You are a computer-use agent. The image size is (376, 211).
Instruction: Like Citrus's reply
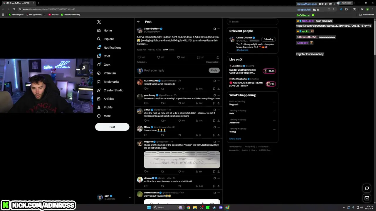179,120
